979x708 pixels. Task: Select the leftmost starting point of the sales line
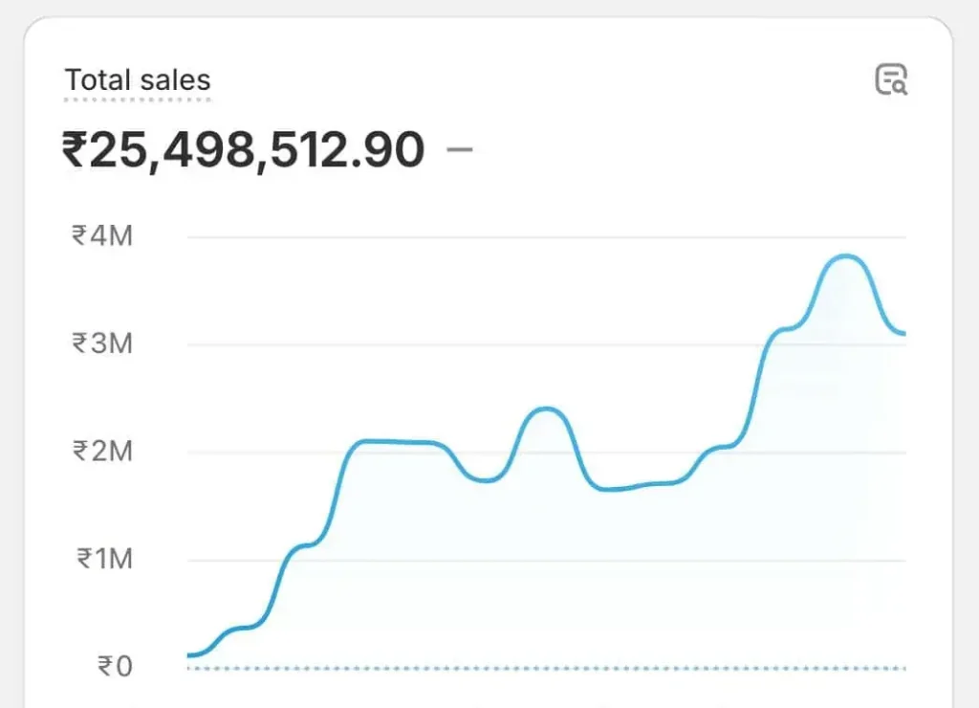tap(190, 655)
